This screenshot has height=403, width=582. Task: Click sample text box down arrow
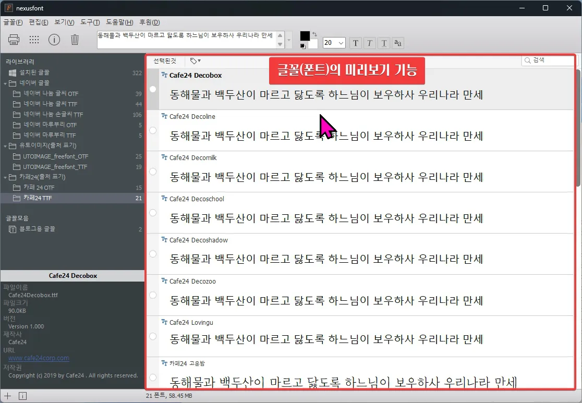[280, 44]
